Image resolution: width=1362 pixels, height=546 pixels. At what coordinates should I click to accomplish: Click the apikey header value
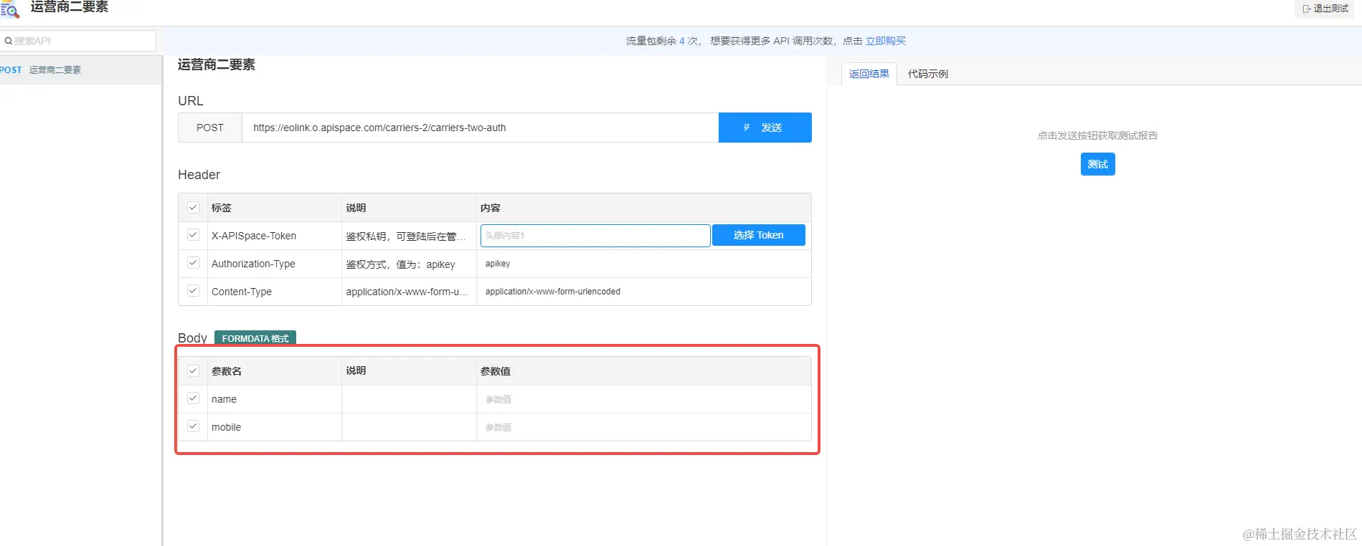[498, 264]
